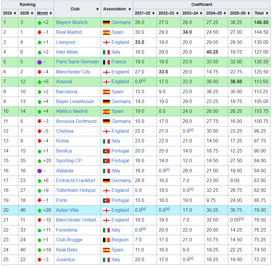Select Inter Milan 2024–25 value 40.25

tap(212, 52)
